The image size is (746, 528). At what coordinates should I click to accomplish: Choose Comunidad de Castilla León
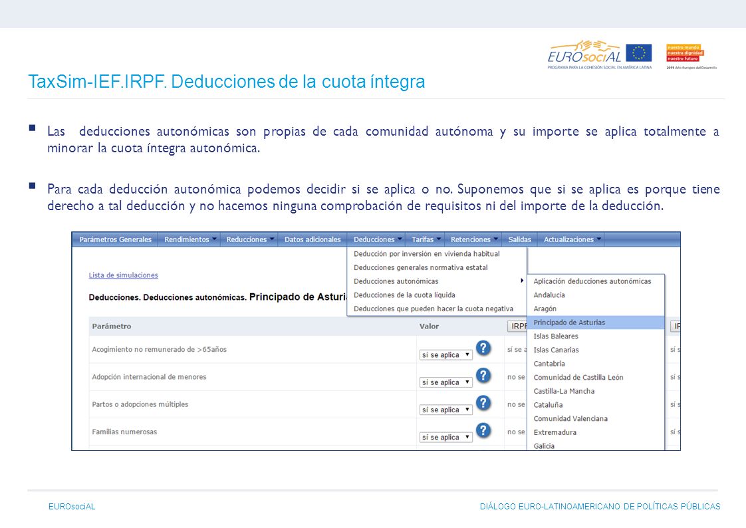596,378
